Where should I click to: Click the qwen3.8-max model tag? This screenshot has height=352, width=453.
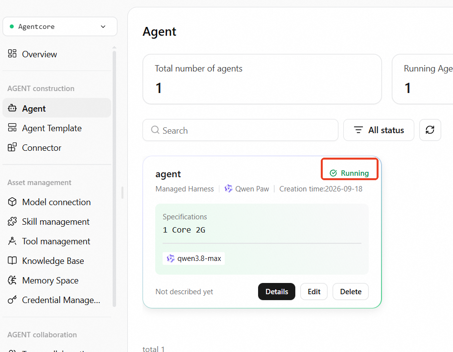[x=193, y=258]
